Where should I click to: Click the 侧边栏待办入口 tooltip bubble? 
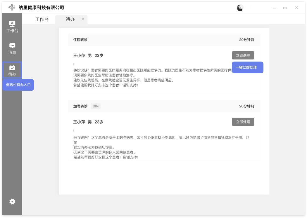(x=18, y=85)
